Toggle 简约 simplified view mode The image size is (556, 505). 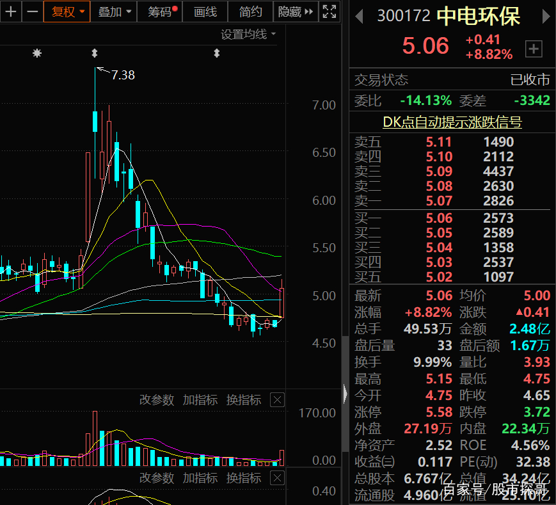250,12
